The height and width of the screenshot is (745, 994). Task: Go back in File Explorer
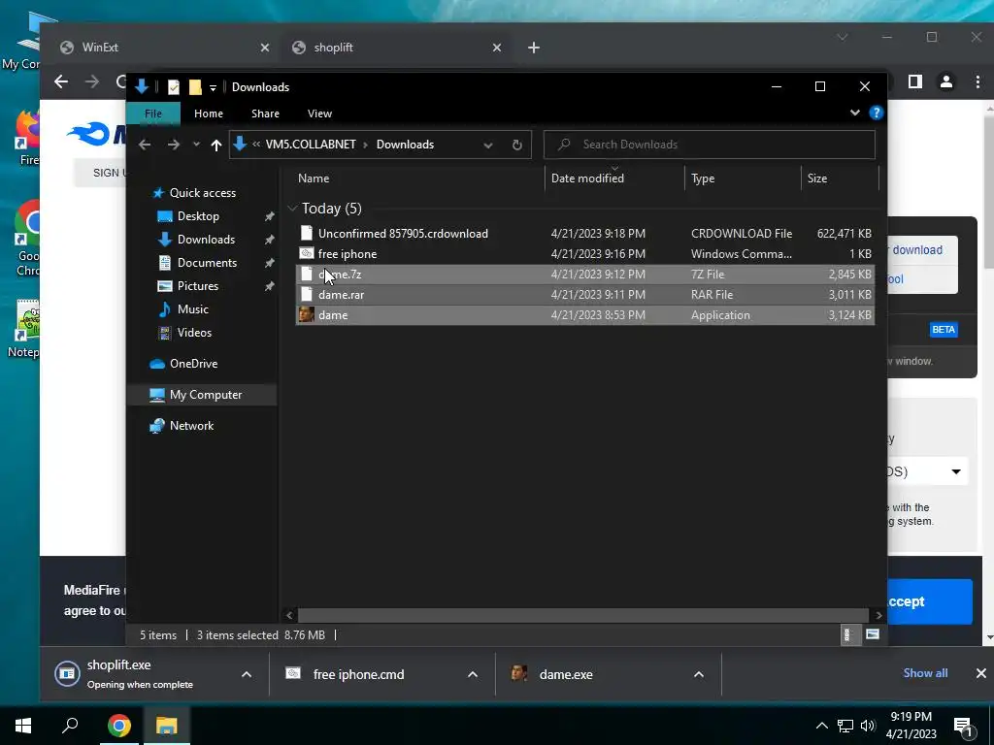tap(146, 145)
